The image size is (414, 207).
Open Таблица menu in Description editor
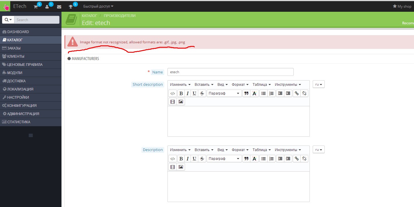[262, 150]
